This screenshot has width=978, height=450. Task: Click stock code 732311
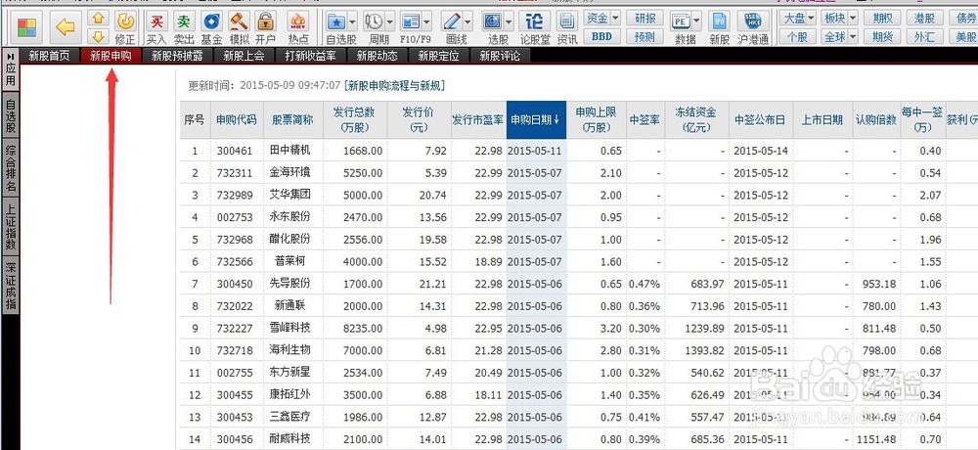click(235, 173)
